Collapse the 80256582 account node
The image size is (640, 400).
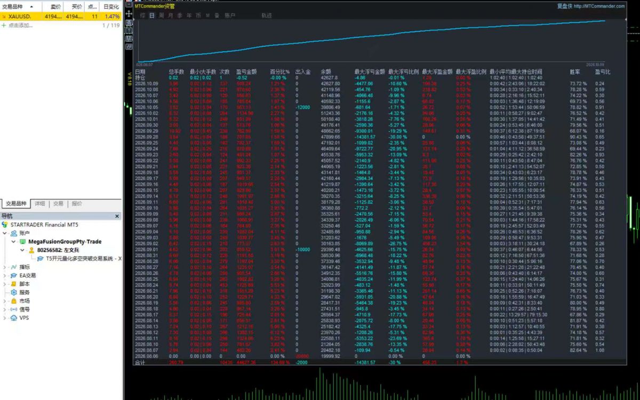click(22, 250)
